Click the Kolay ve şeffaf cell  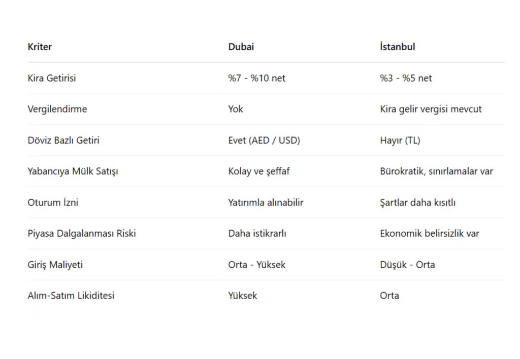pos(258,171)
